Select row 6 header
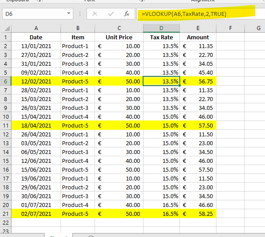 pyautogui.click(x=6, y=81)
